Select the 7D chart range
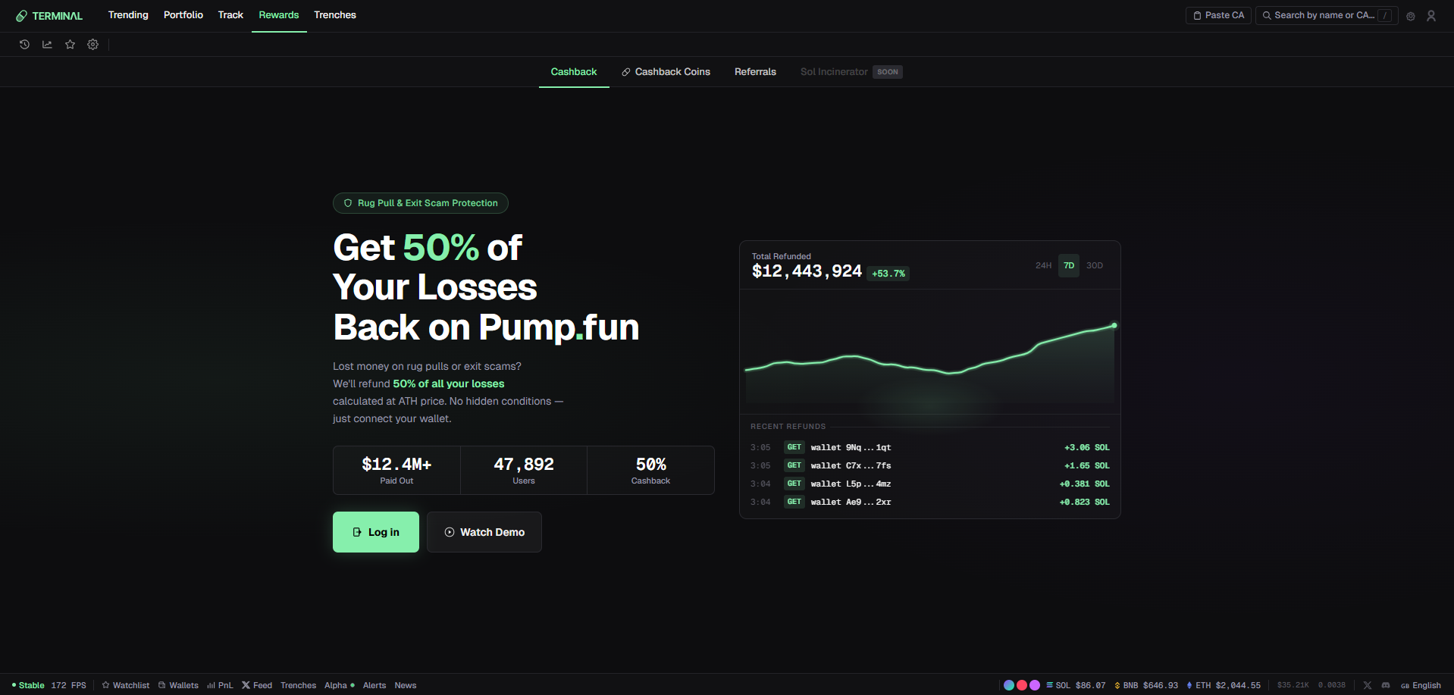Viewport: 1454px width, 695px height. click(1069, 265)
